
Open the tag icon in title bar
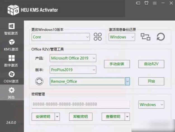tap(138, 3)
